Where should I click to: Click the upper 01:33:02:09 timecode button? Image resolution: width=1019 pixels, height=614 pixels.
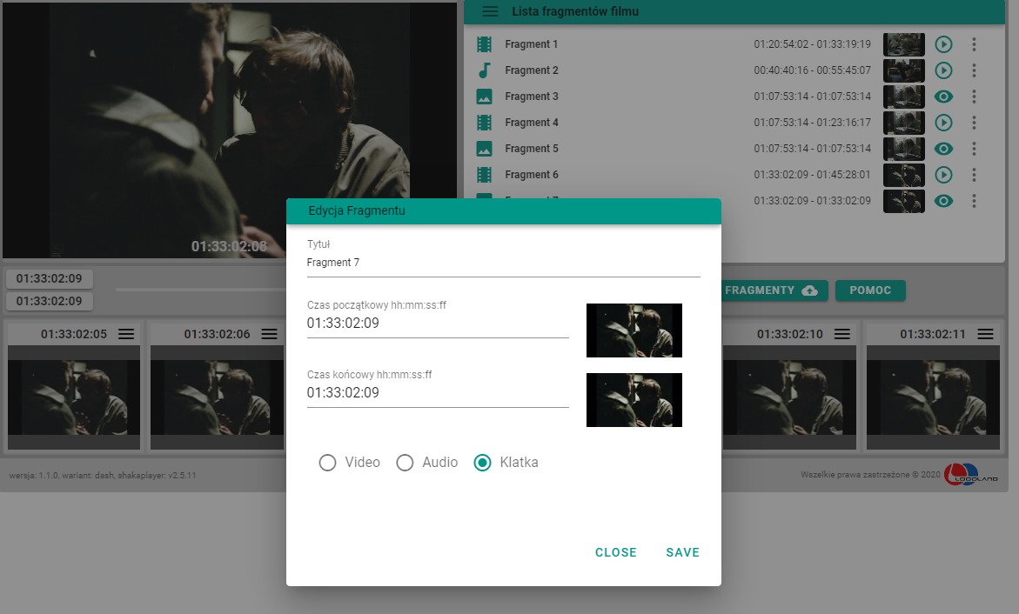pos(50,279)
